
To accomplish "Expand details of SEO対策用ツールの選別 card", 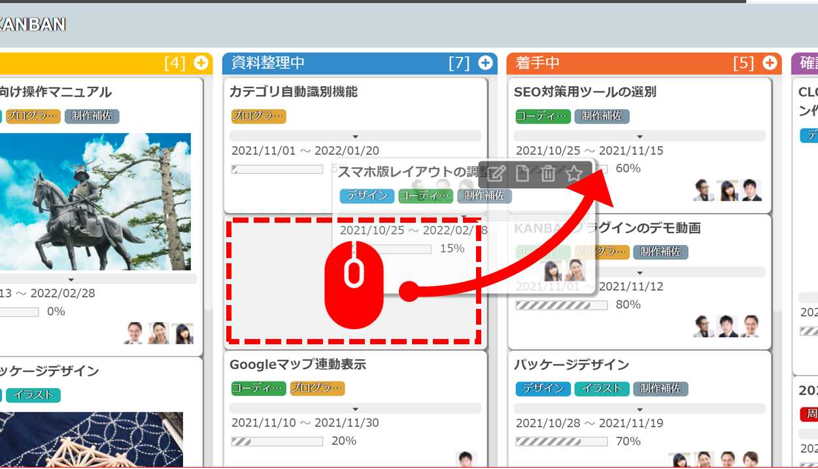I will [639, 136].
